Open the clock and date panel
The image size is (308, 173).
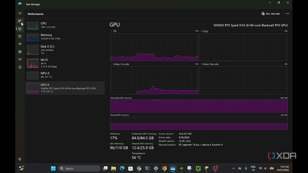click(x=283, y=169)
